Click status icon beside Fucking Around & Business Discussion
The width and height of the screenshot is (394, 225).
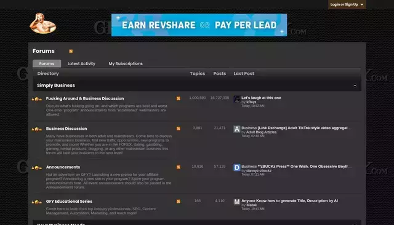(37, 99)
